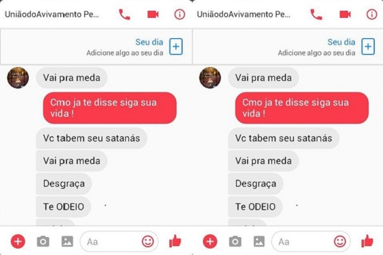Start video call in right chat header
The image size is (383, 255).
[345, 15]
